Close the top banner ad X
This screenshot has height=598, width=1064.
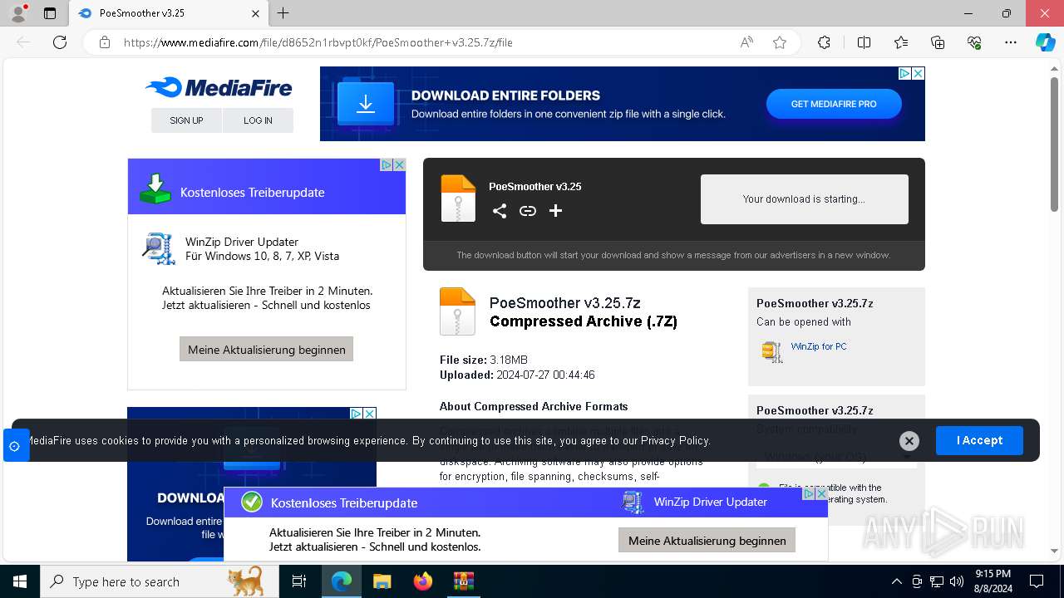coord(918,74)
